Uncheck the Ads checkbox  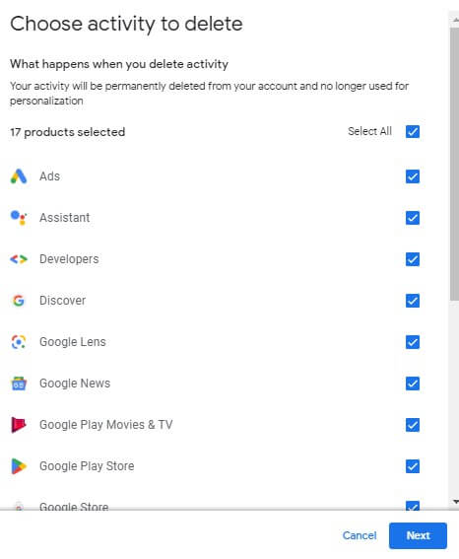tap(413, 176)
